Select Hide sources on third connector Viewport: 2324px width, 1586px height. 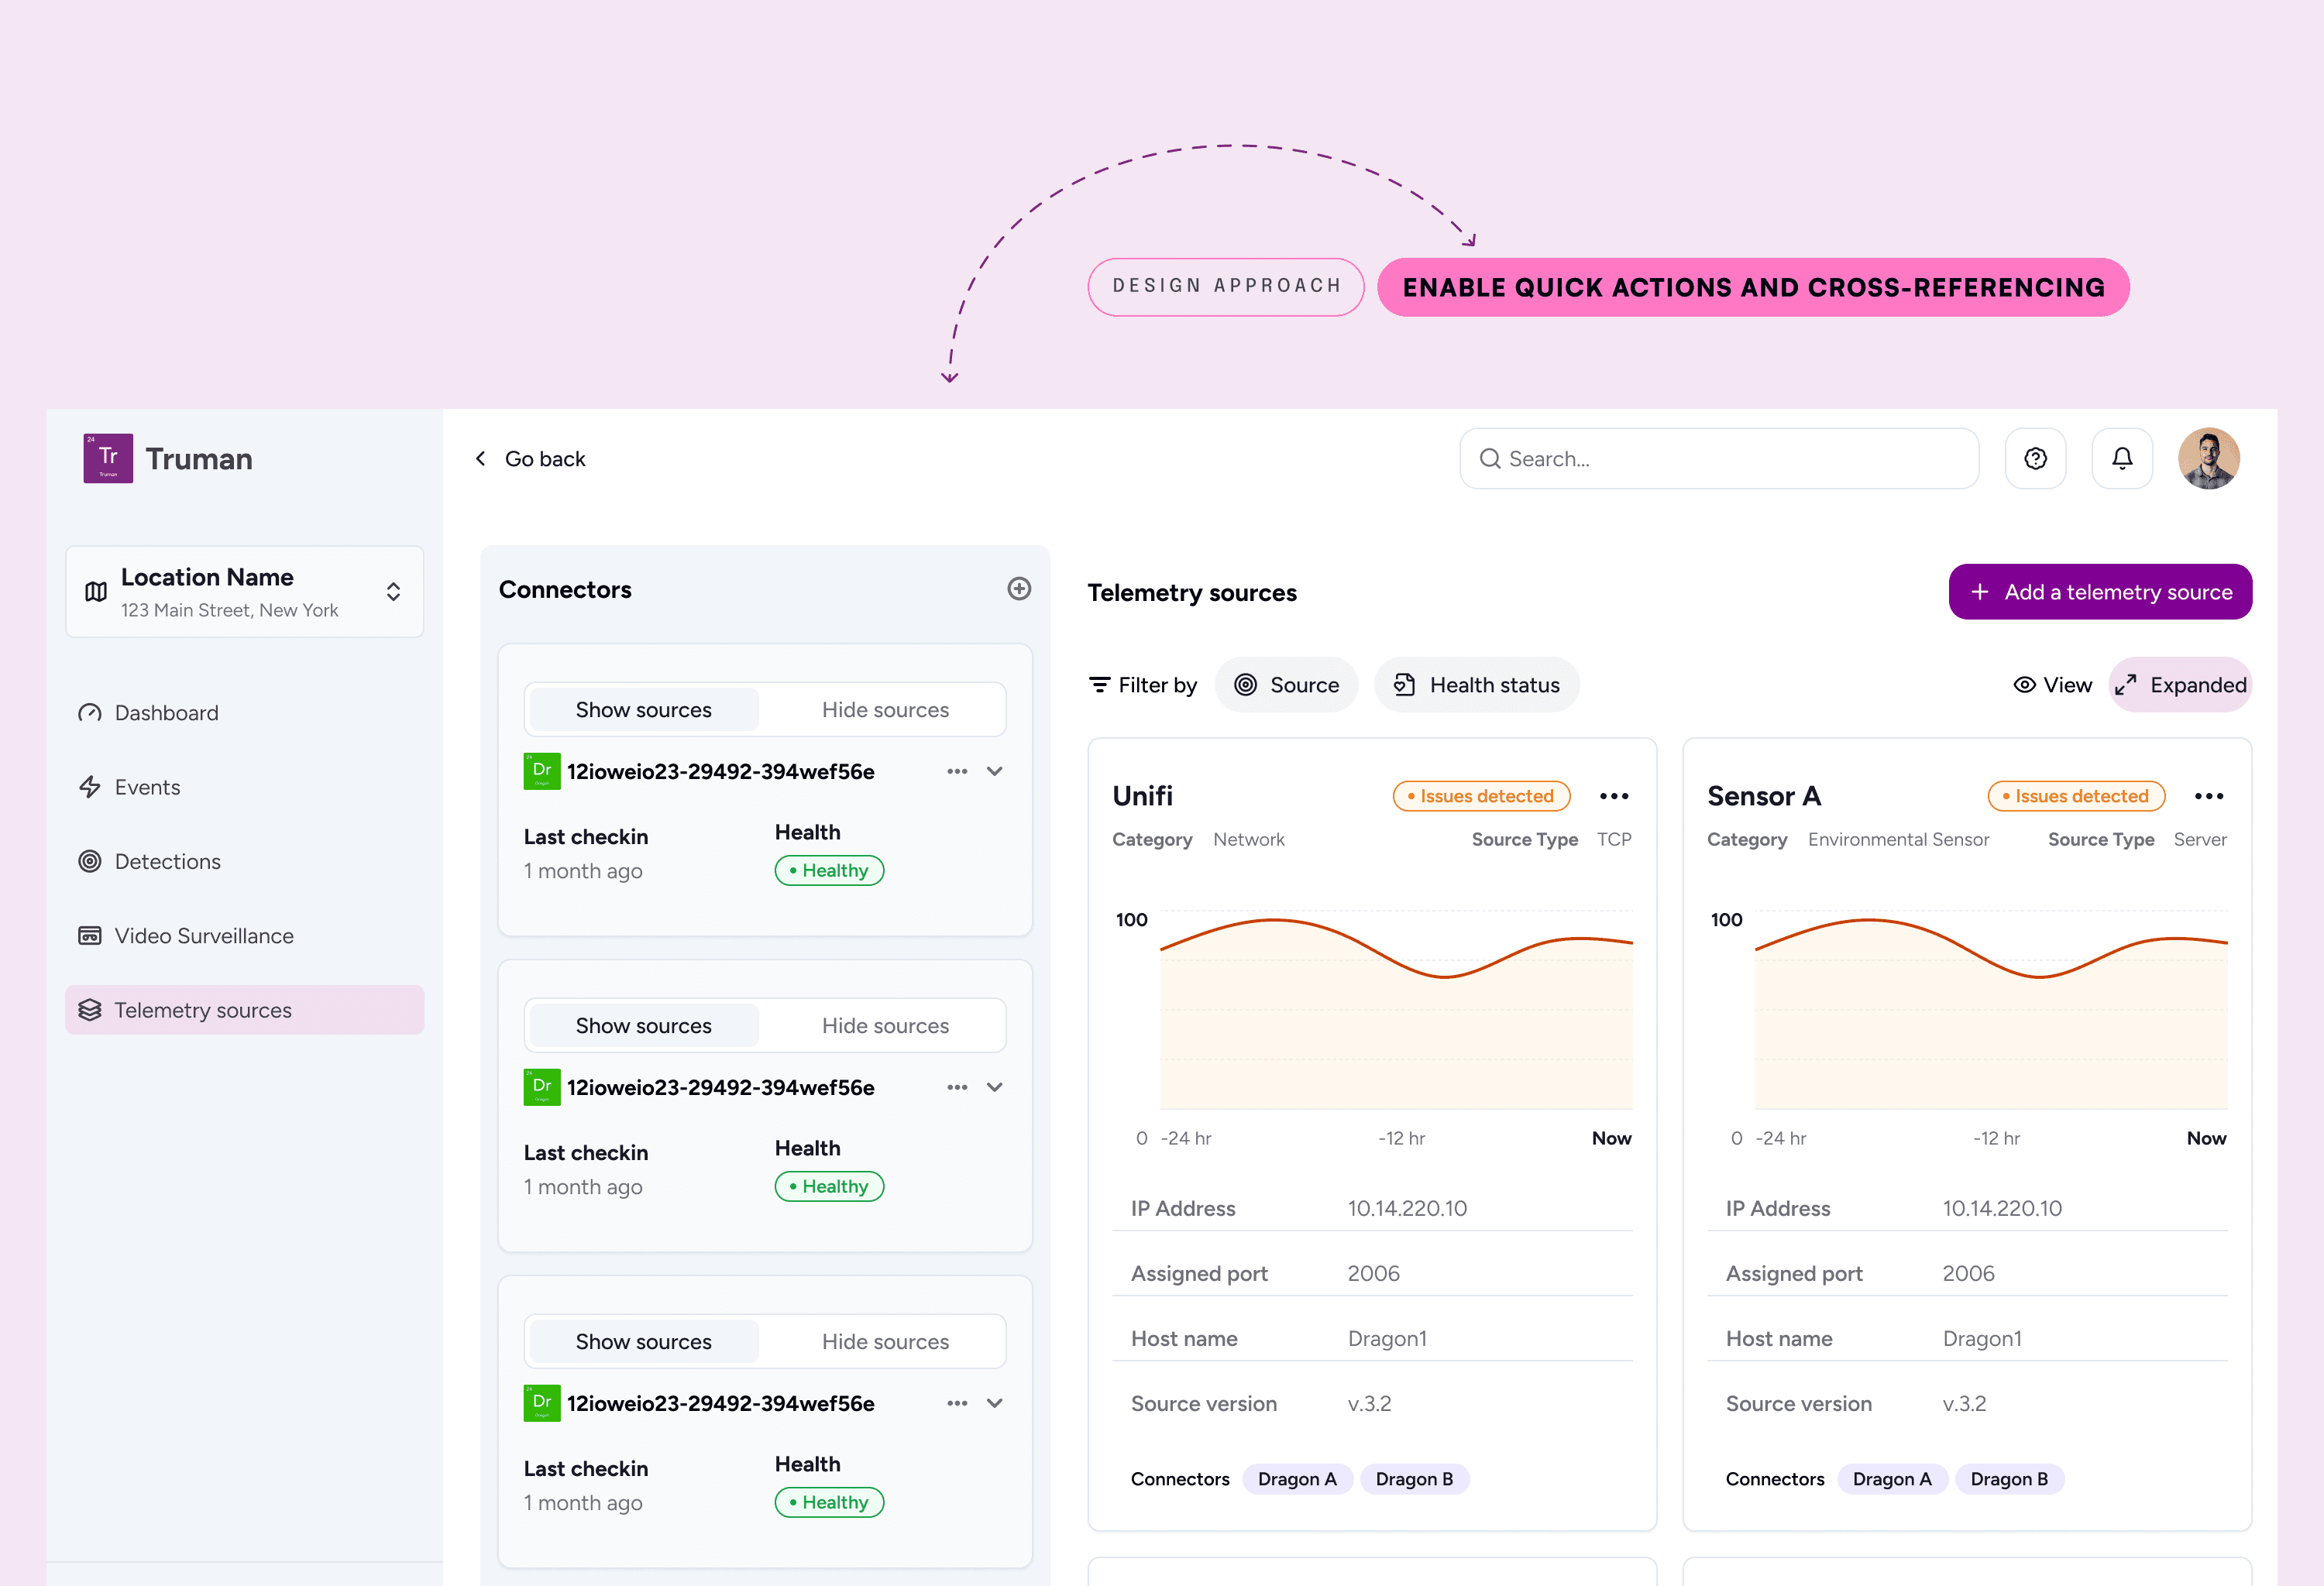point(884,1341)
